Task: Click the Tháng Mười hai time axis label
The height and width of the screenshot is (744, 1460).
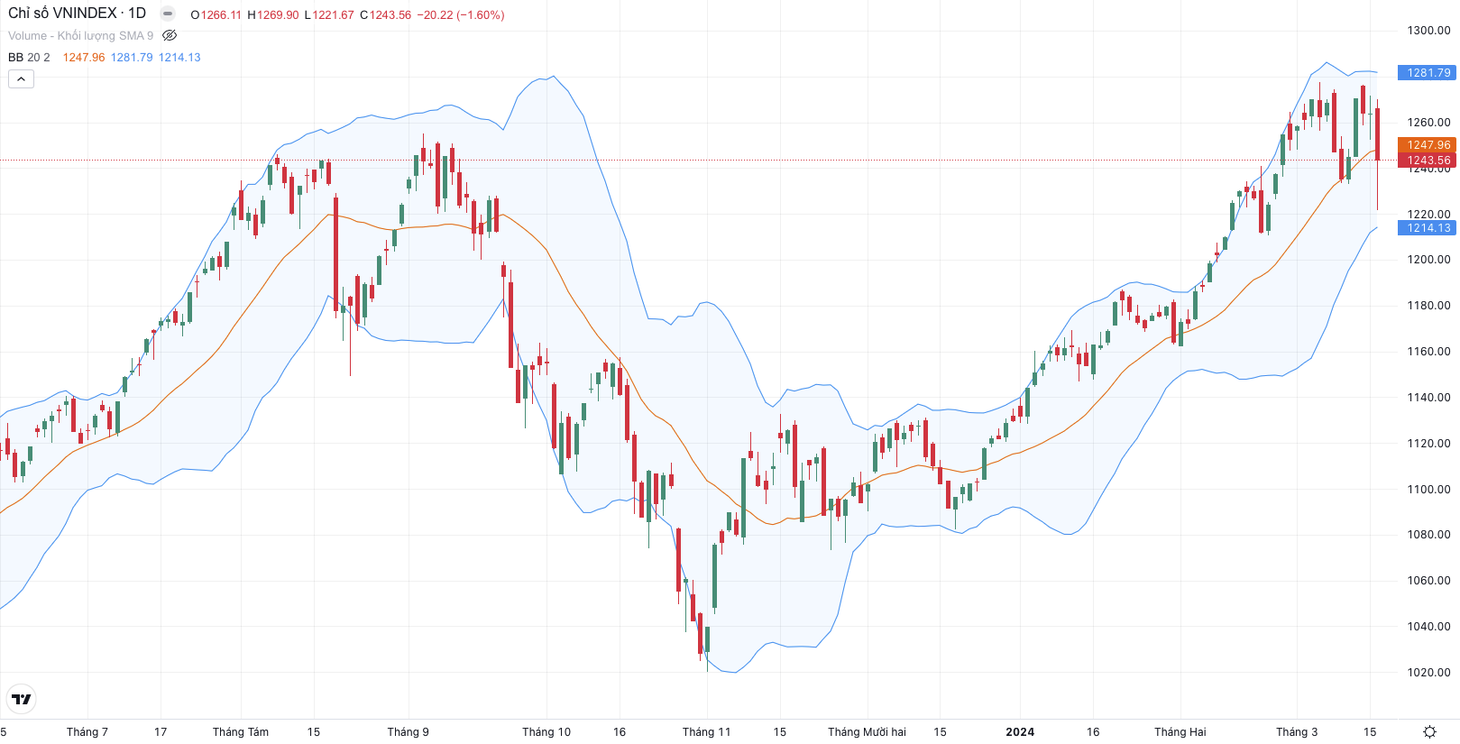Action: (868, 731)
